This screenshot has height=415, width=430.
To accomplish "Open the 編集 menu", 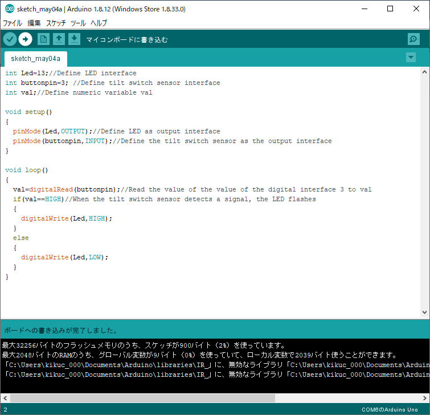I will [x=34, y=23].
